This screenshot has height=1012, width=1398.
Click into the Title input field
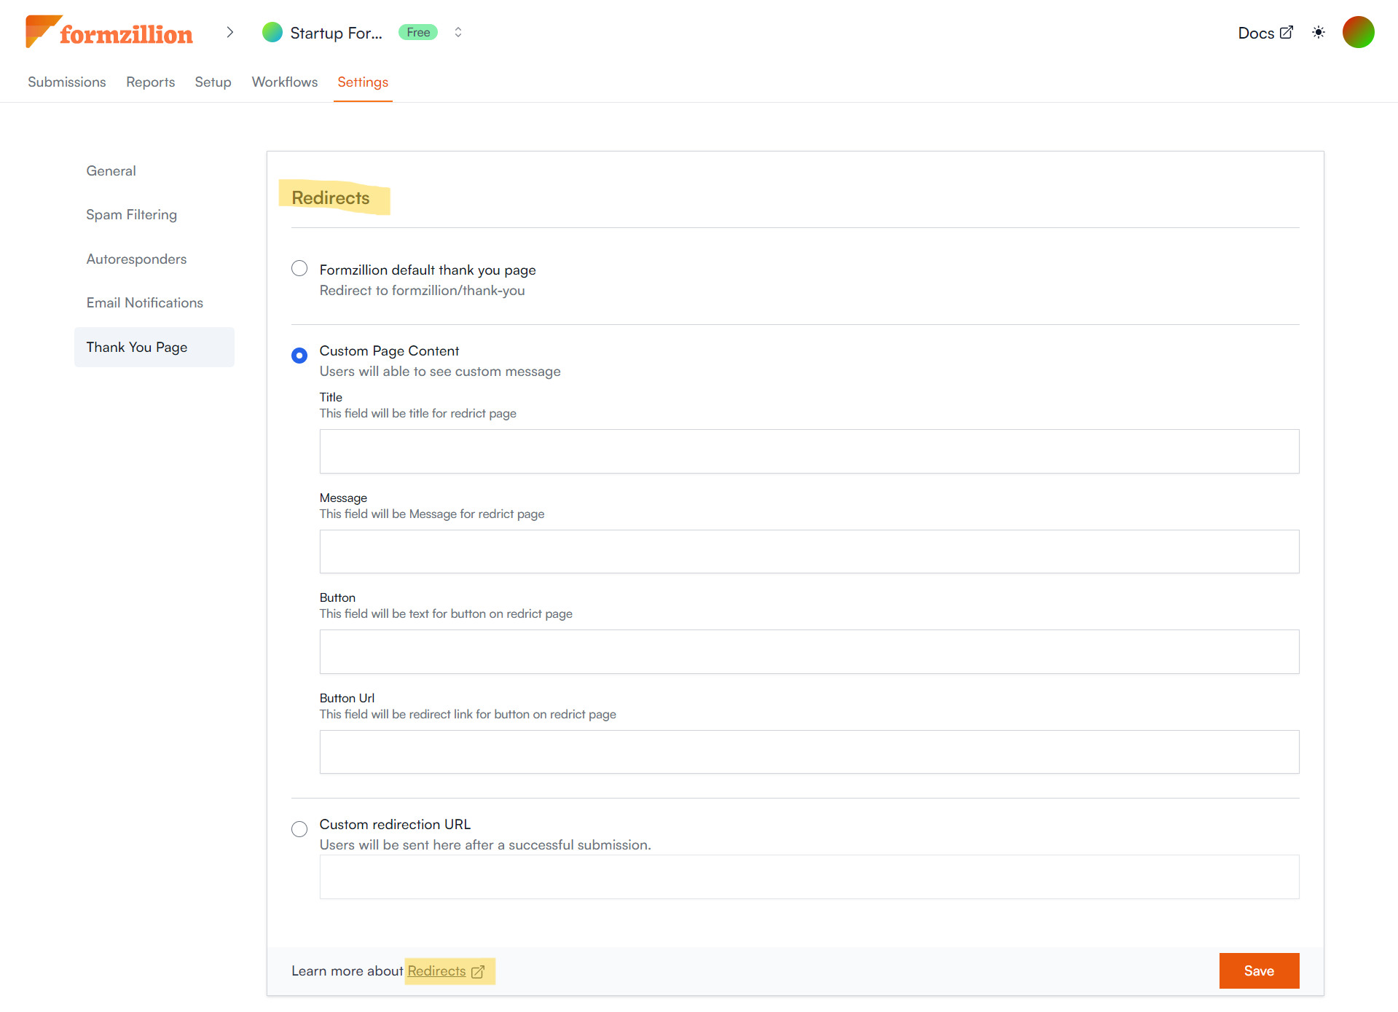point(809,451)
